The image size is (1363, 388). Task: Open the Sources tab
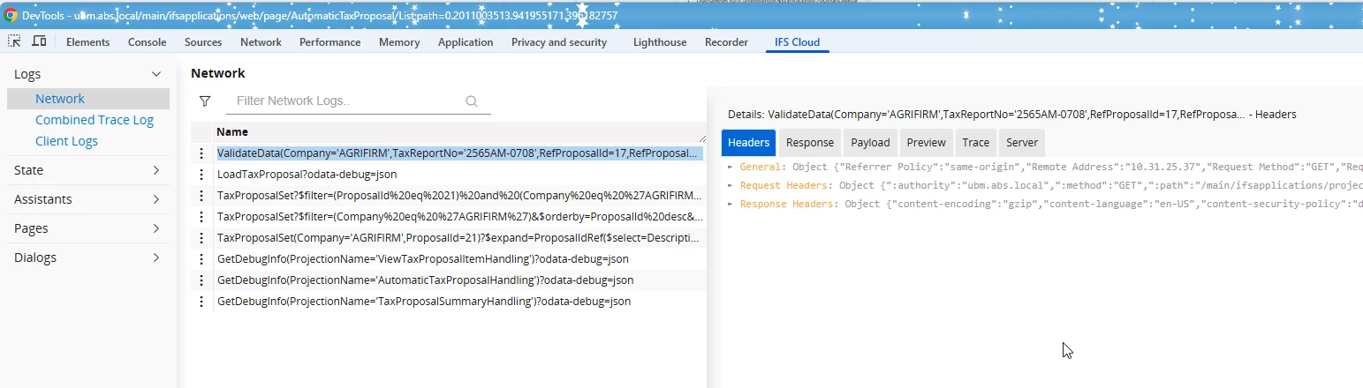coord(203,42)
